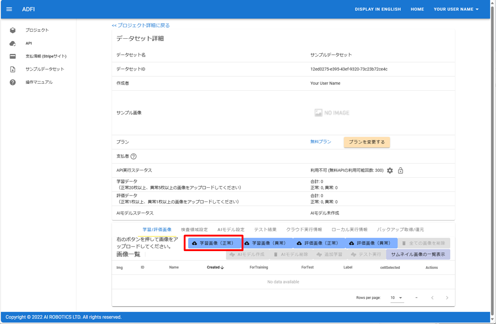Click the NO IMAGE sample placeholder

332,113
